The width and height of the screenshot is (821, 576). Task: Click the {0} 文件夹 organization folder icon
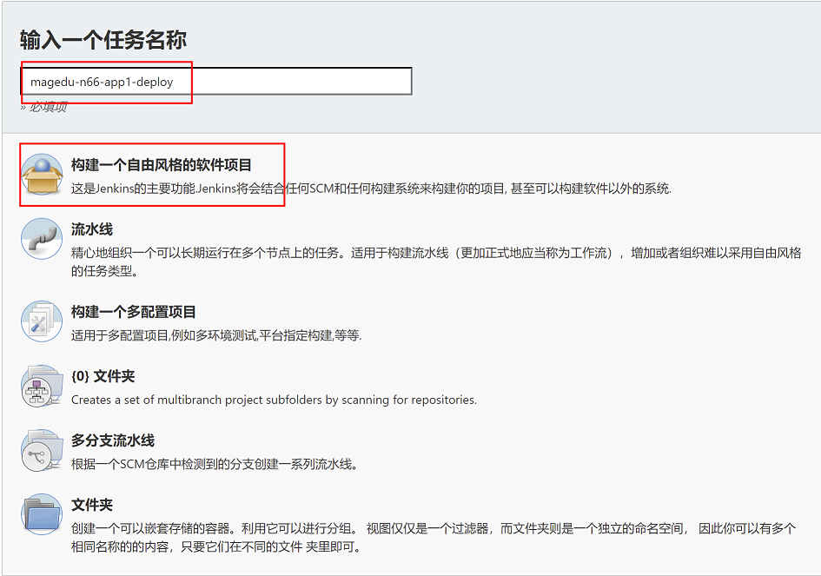pos(42,387)
